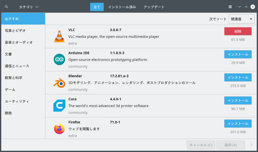The image size is (258, 152).
Task: Switch to the アップデート tab
Action: click(154, 7)
